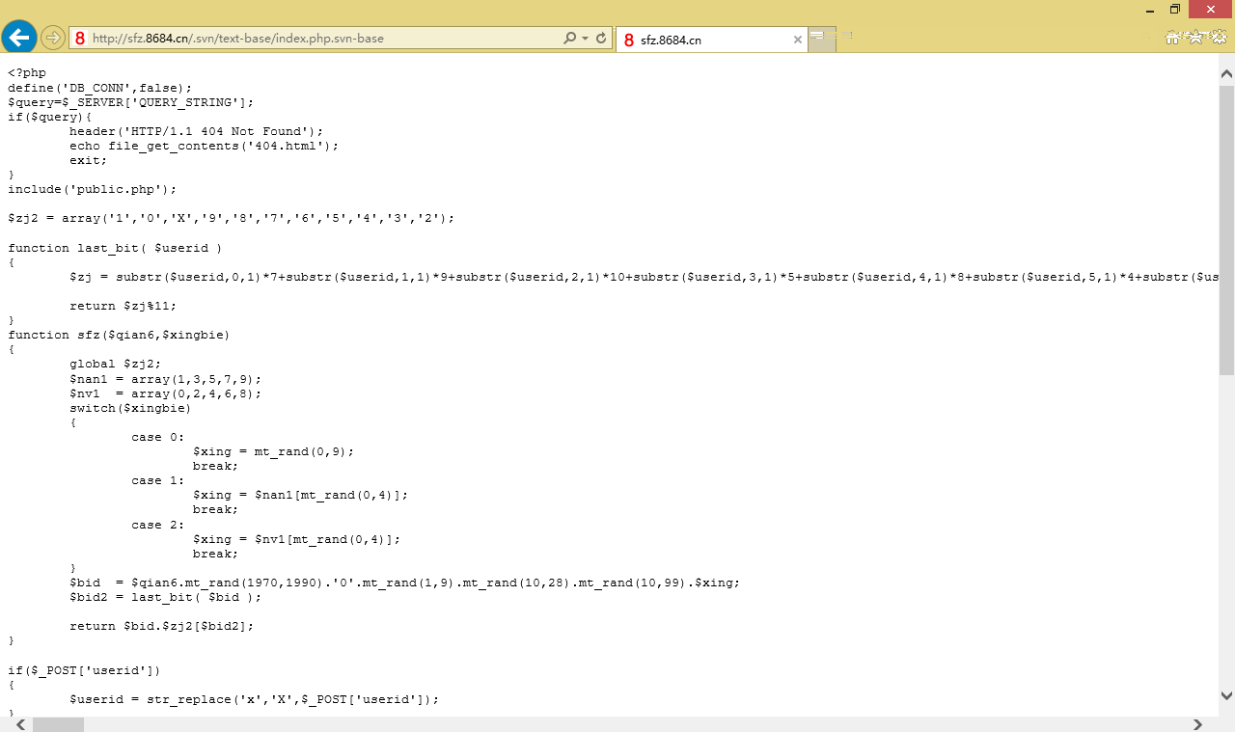
Task: Click the '<?php' opening line
Action: [27, 72]
